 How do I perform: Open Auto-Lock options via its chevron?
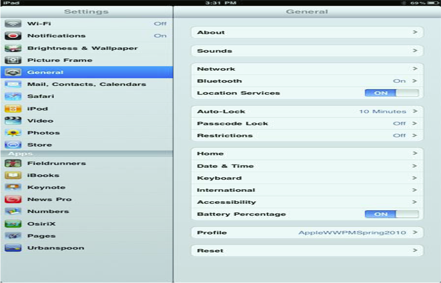point(415,111)
